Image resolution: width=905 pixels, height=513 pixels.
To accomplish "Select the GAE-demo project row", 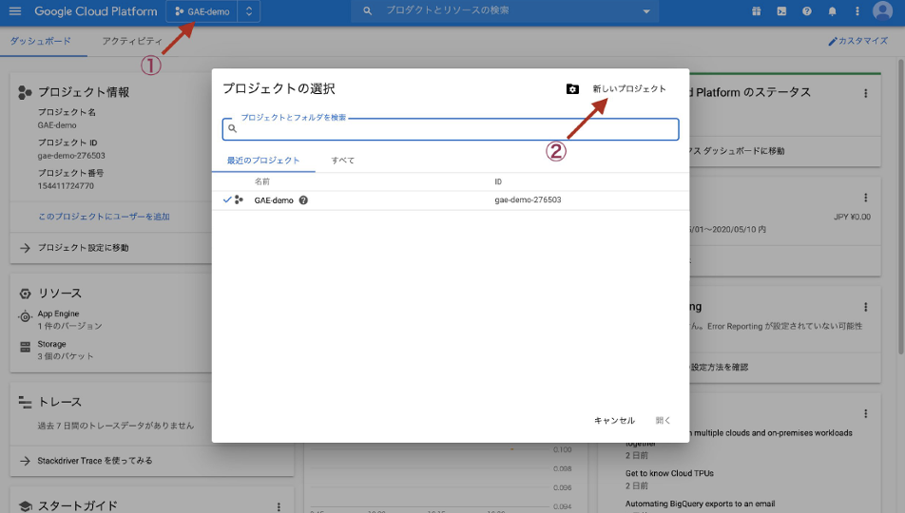I will click(451, 200).
